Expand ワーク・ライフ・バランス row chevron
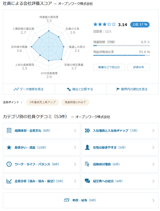This screenshot has width=160, height=211. [75, 164]
